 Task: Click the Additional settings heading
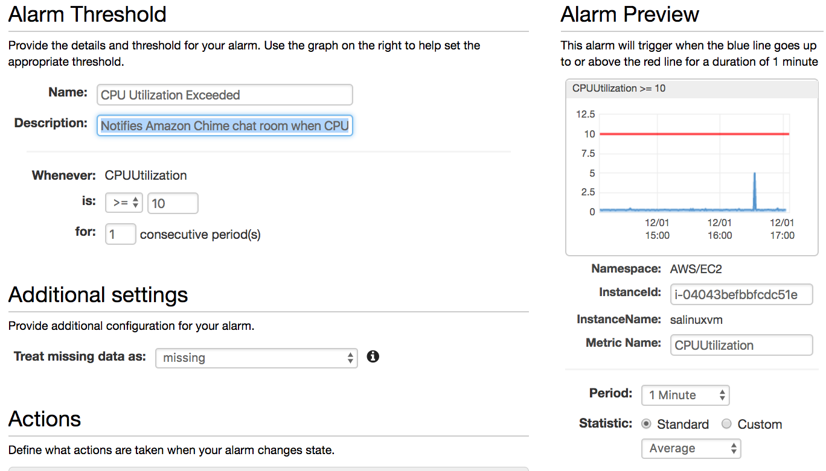click(98, 294)
